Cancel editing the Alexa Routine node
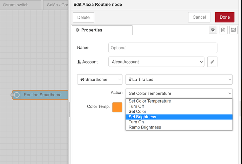The image size is (242, 164). pyautogui.click(x=199, y=17)
